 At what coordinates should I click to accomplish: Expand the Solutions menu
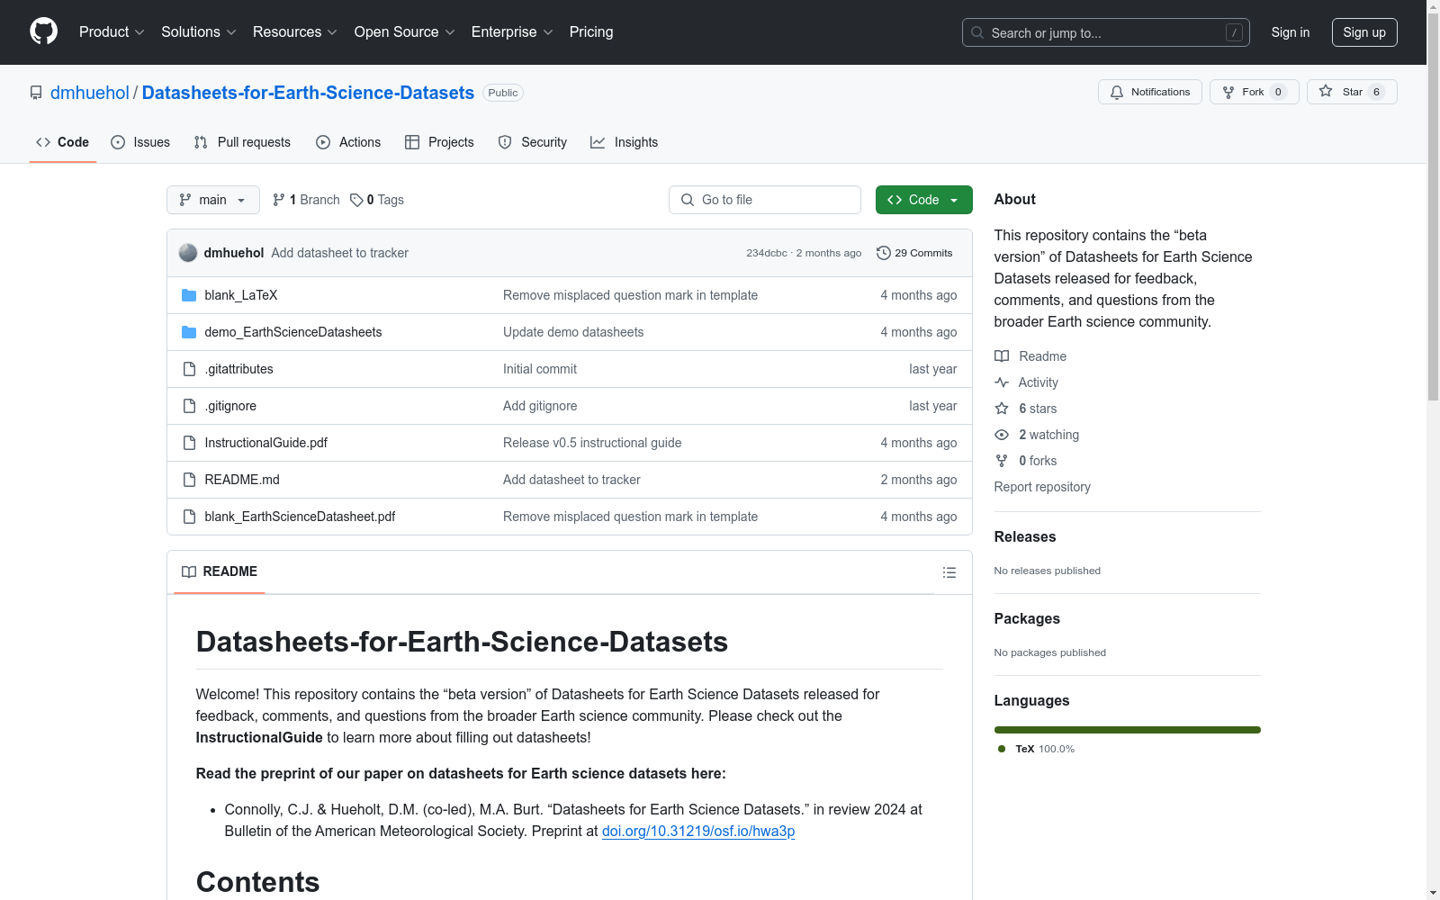click(x=199, y=31)
